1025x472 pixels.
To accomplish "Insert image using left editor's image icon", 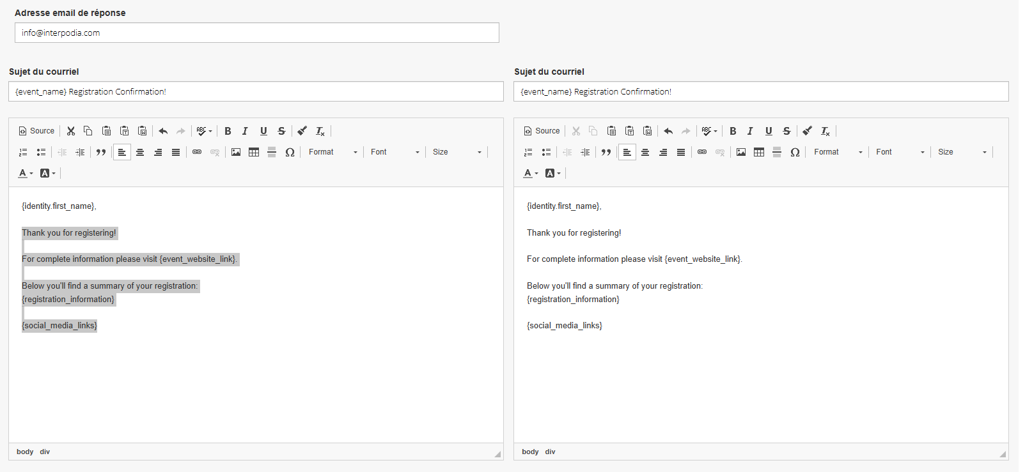I will [x=236, y=152].
